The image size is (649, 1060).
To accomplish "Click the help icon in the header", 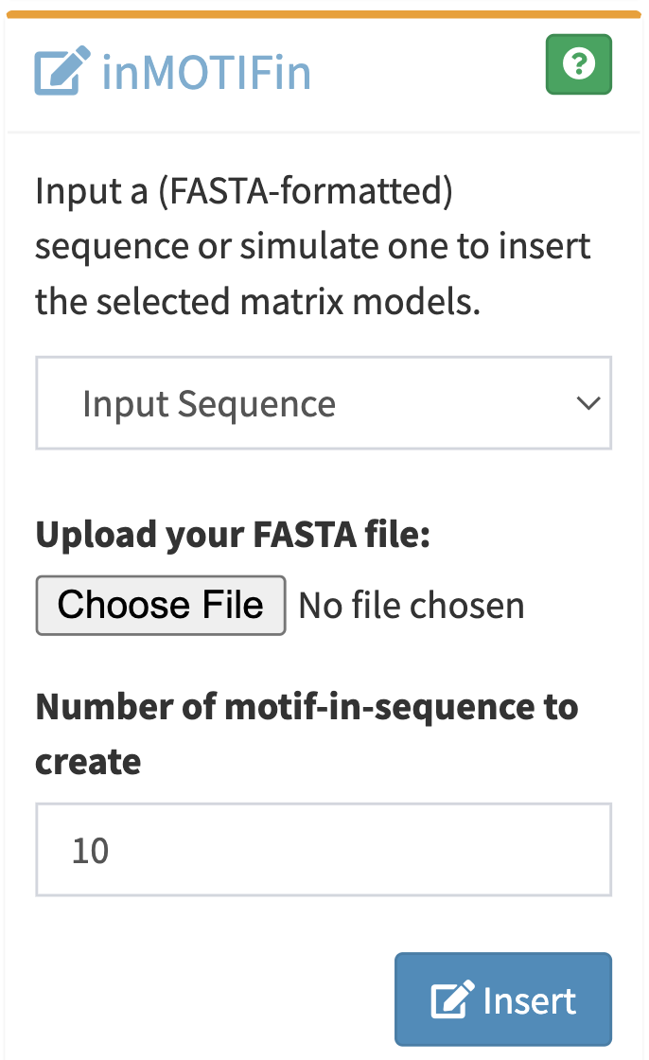I will (x=578, y=63).
